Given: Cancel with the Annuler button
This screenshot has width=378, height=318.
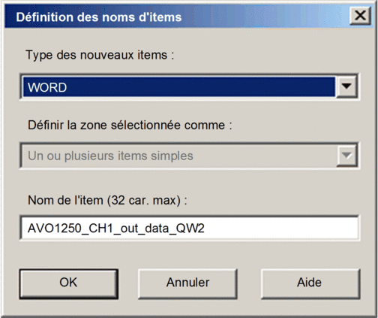Looking at the screenshot, I should (187, 283).
